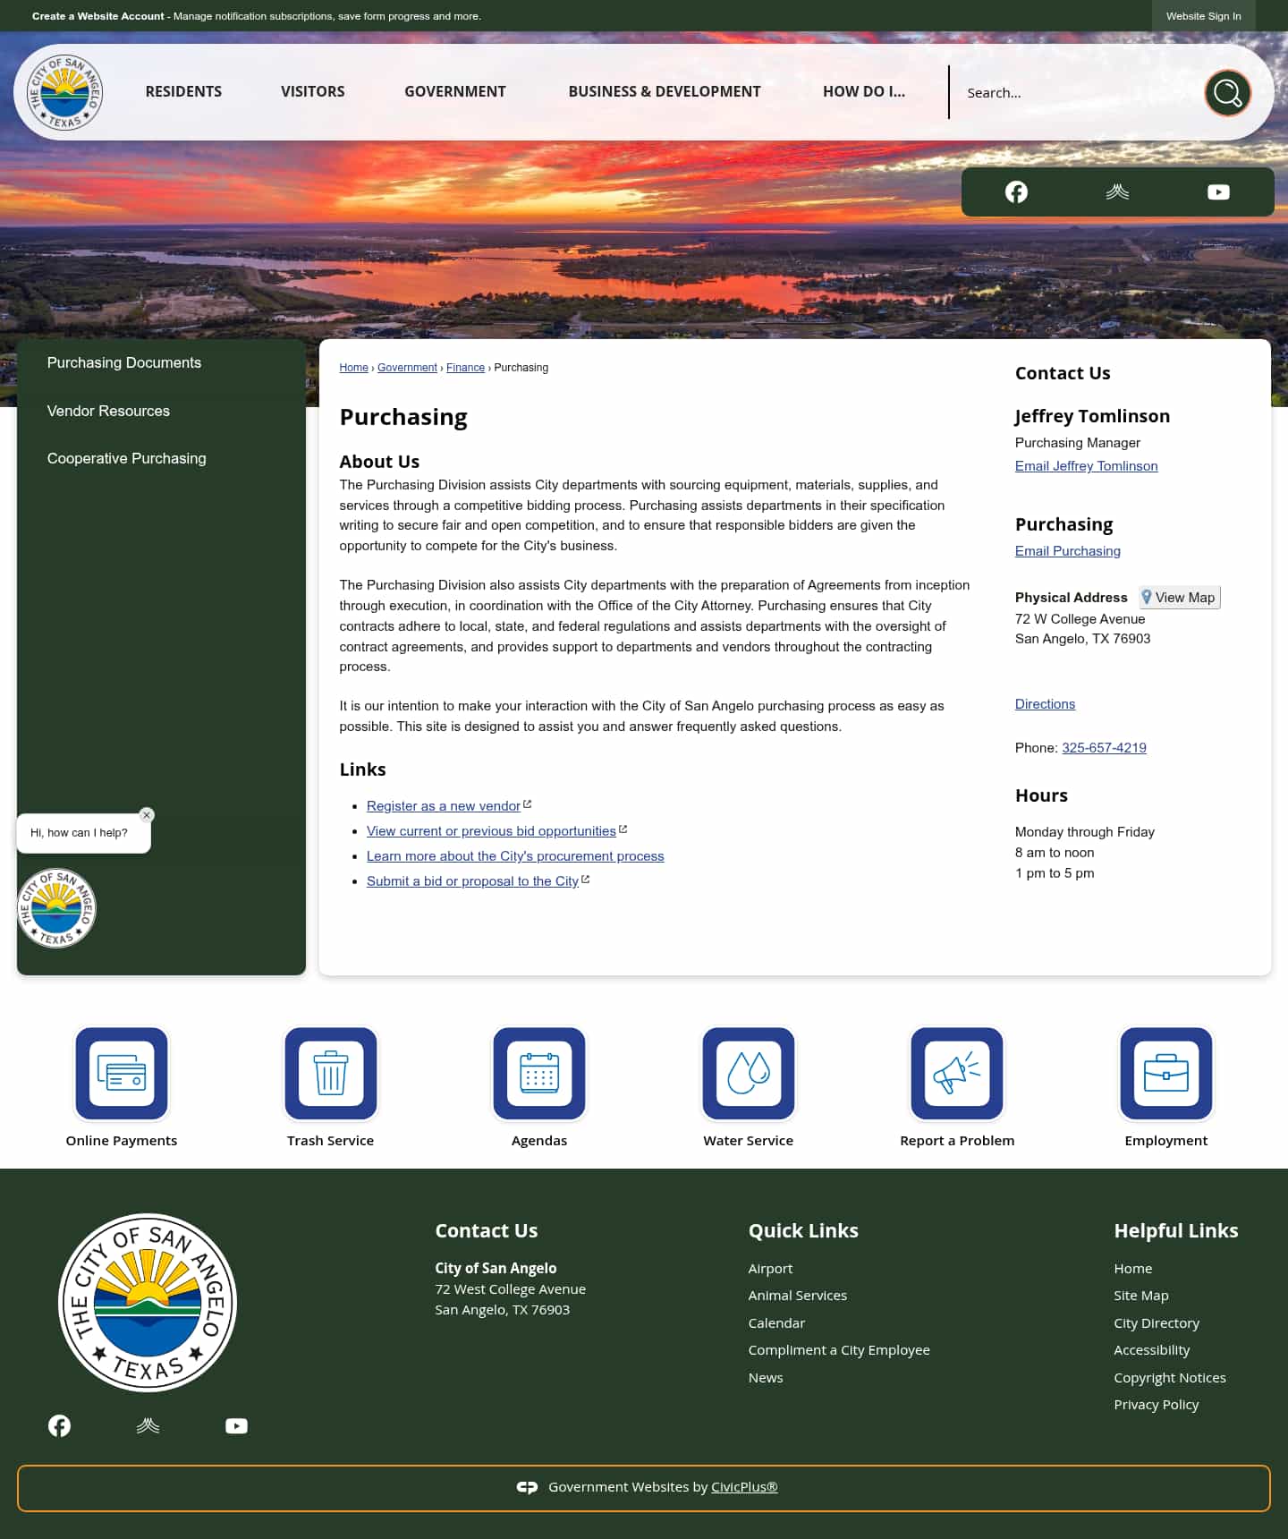Click Register as a new vendor link
This screenshot has width=1288, height=1539.
tap(444, 806)
